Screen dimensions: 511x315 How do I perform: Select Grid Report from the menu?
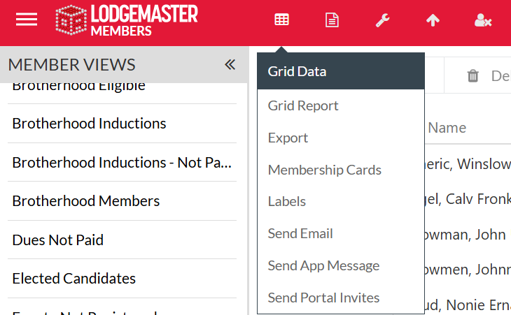click(303, 105)
